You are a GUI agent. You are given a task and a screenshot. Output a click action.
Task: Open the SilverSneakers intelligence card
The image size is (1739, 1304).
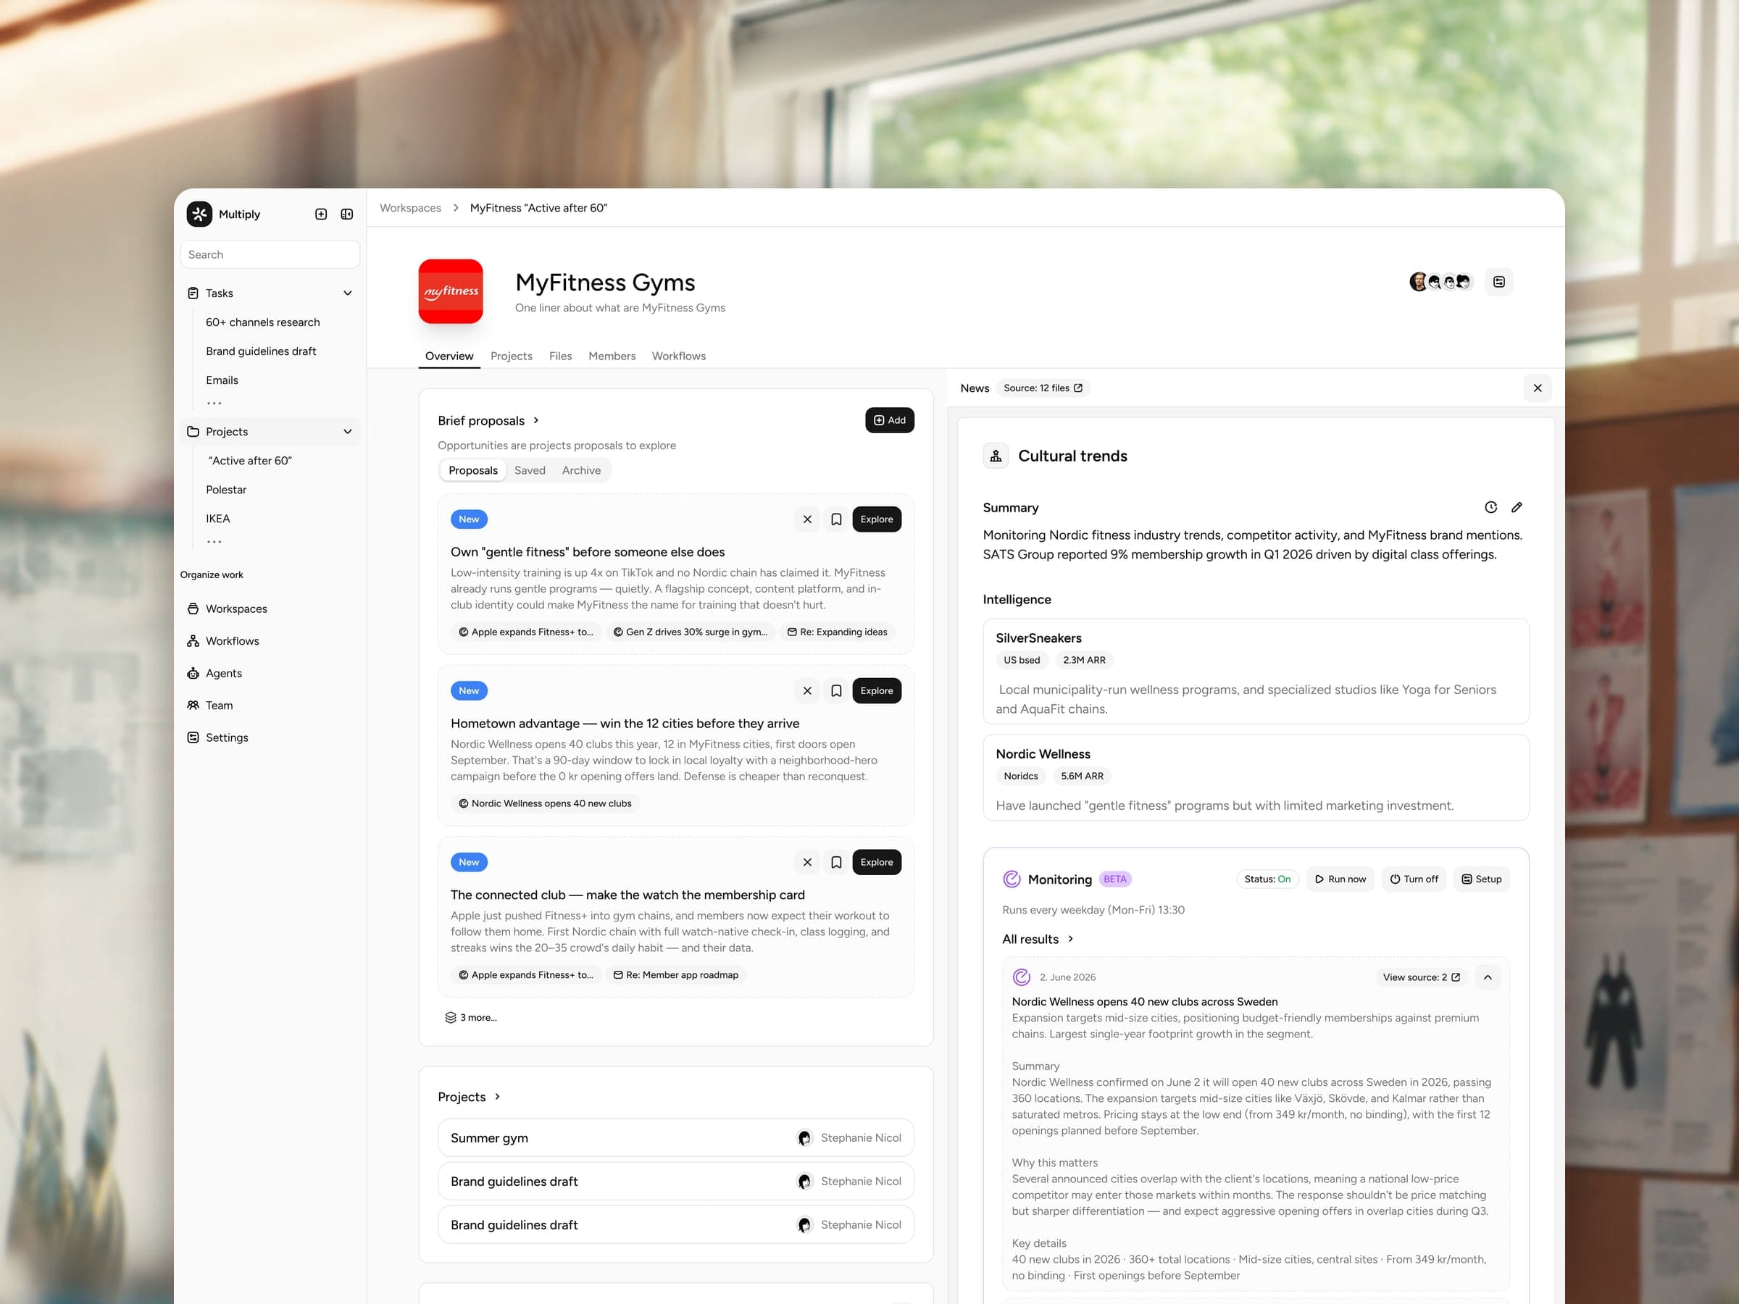click(x=1256, y=672)
